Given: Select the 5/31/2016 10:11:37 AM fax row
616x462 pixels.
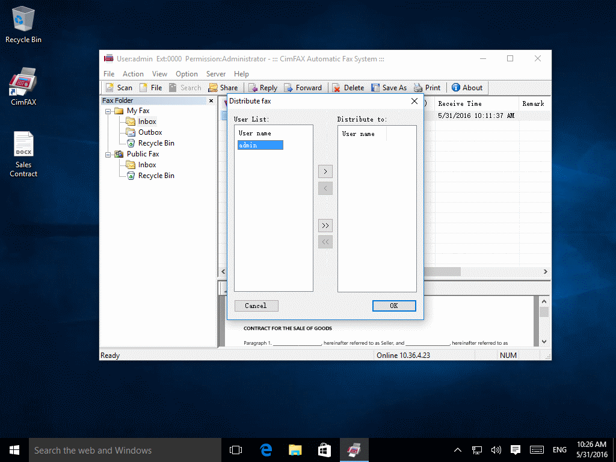Looking at the screenshot, I should [x=476, y=115].
